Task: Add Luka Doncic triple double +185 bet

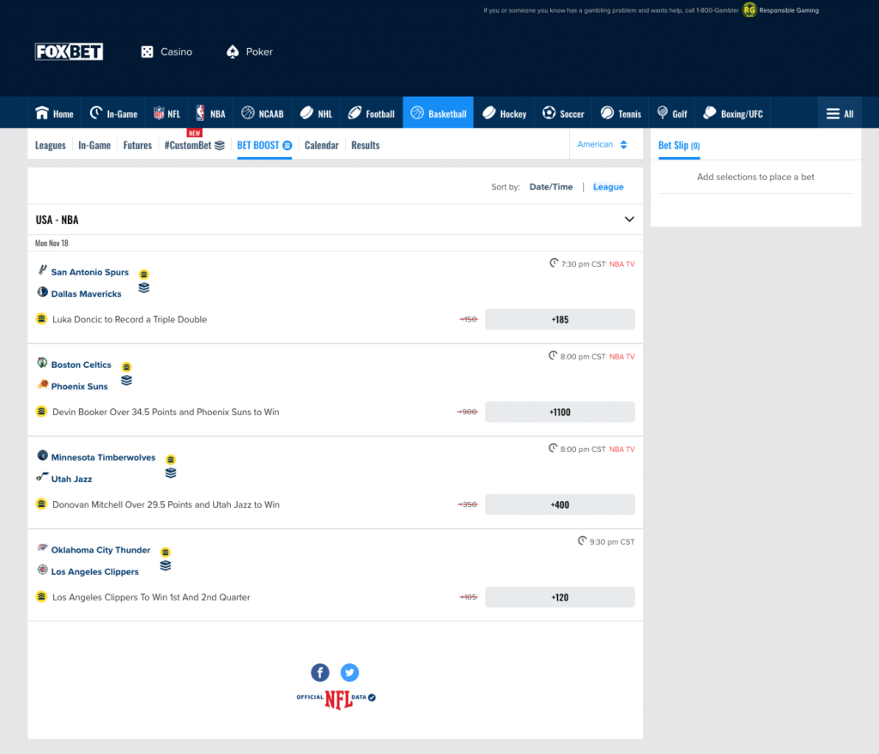Action: (x=560, y=319)
